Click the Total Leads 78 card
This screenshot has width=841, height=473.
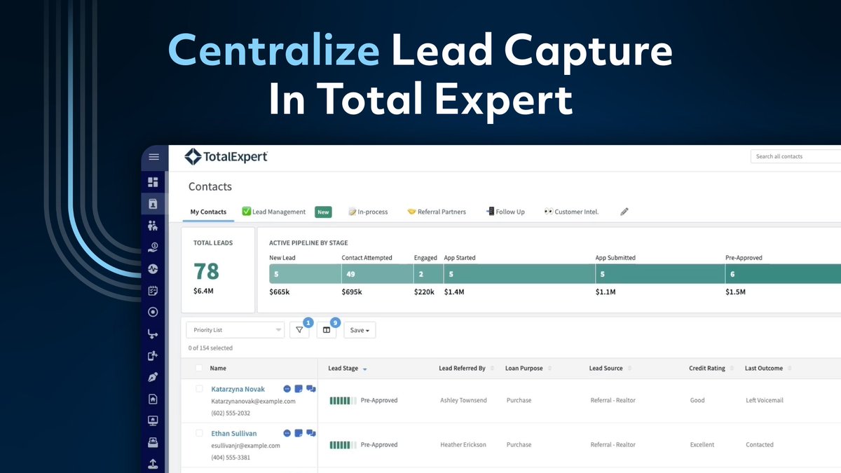218,270
